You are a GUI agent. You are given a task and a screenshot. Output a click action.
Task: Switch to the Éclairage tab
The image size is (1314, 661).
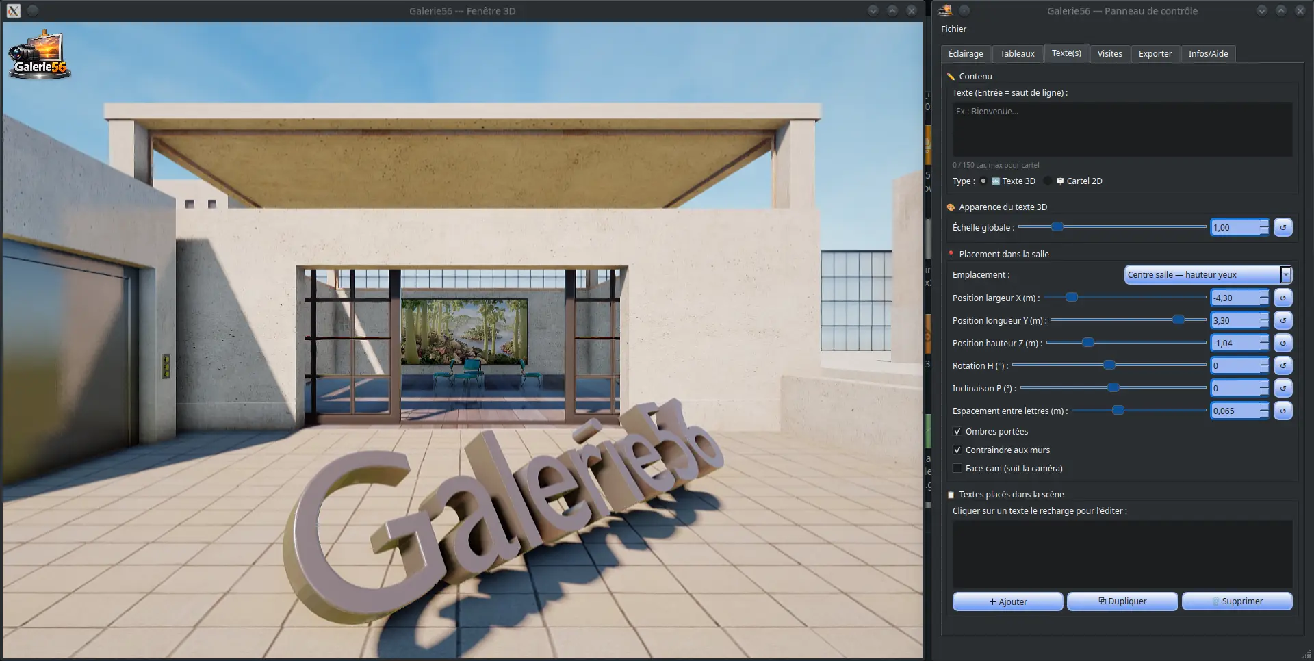click(966, 54)
